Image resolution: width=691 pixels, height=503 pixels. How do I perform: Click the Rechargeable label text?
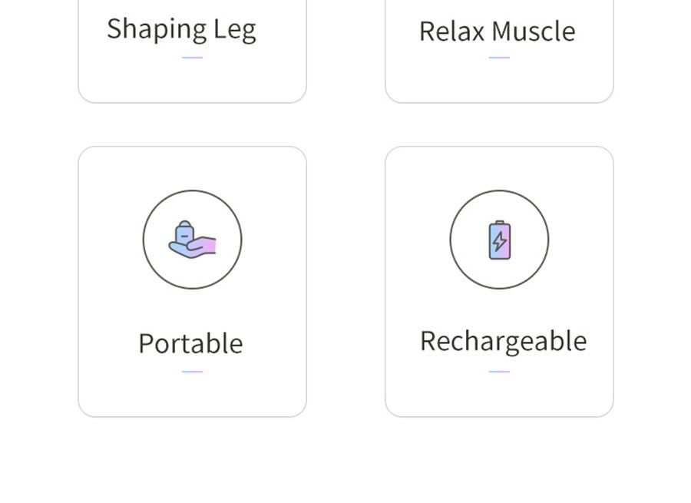(503, 342)
